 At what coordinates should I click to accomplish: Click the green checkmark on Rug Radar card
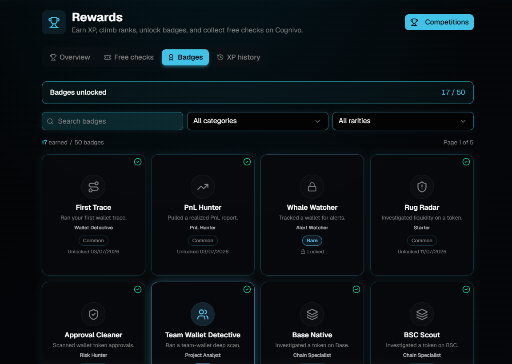point(466,162)
